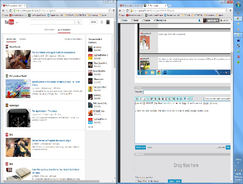Viewport: 243px width, 184px height.
Task: Switch to My Subscriptions tab on YouTube
Action: coord(64,30)
